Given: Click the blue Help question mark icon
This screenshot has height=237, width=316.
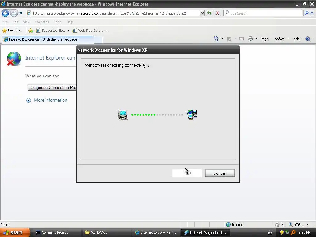Looking at the screenshot, I should (x=308, y=39).
